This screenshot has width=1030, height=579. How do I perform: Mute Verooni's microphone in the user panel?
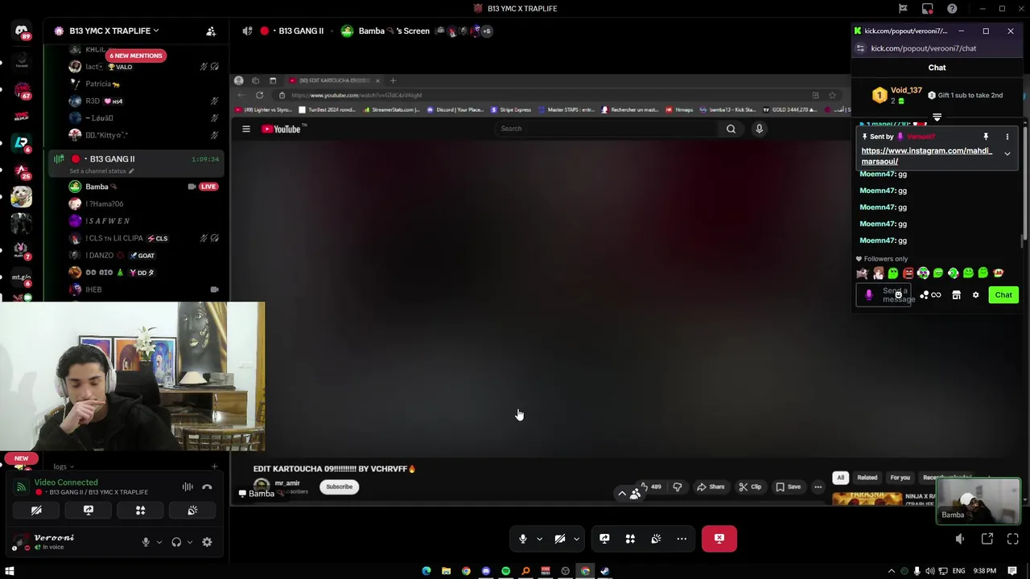point(146,542)
